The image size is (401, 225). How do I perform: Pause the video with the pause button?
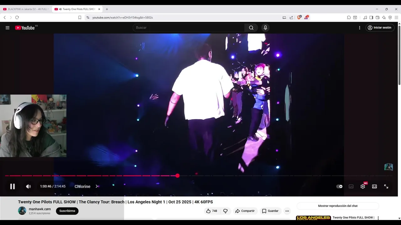click(13, 186)
